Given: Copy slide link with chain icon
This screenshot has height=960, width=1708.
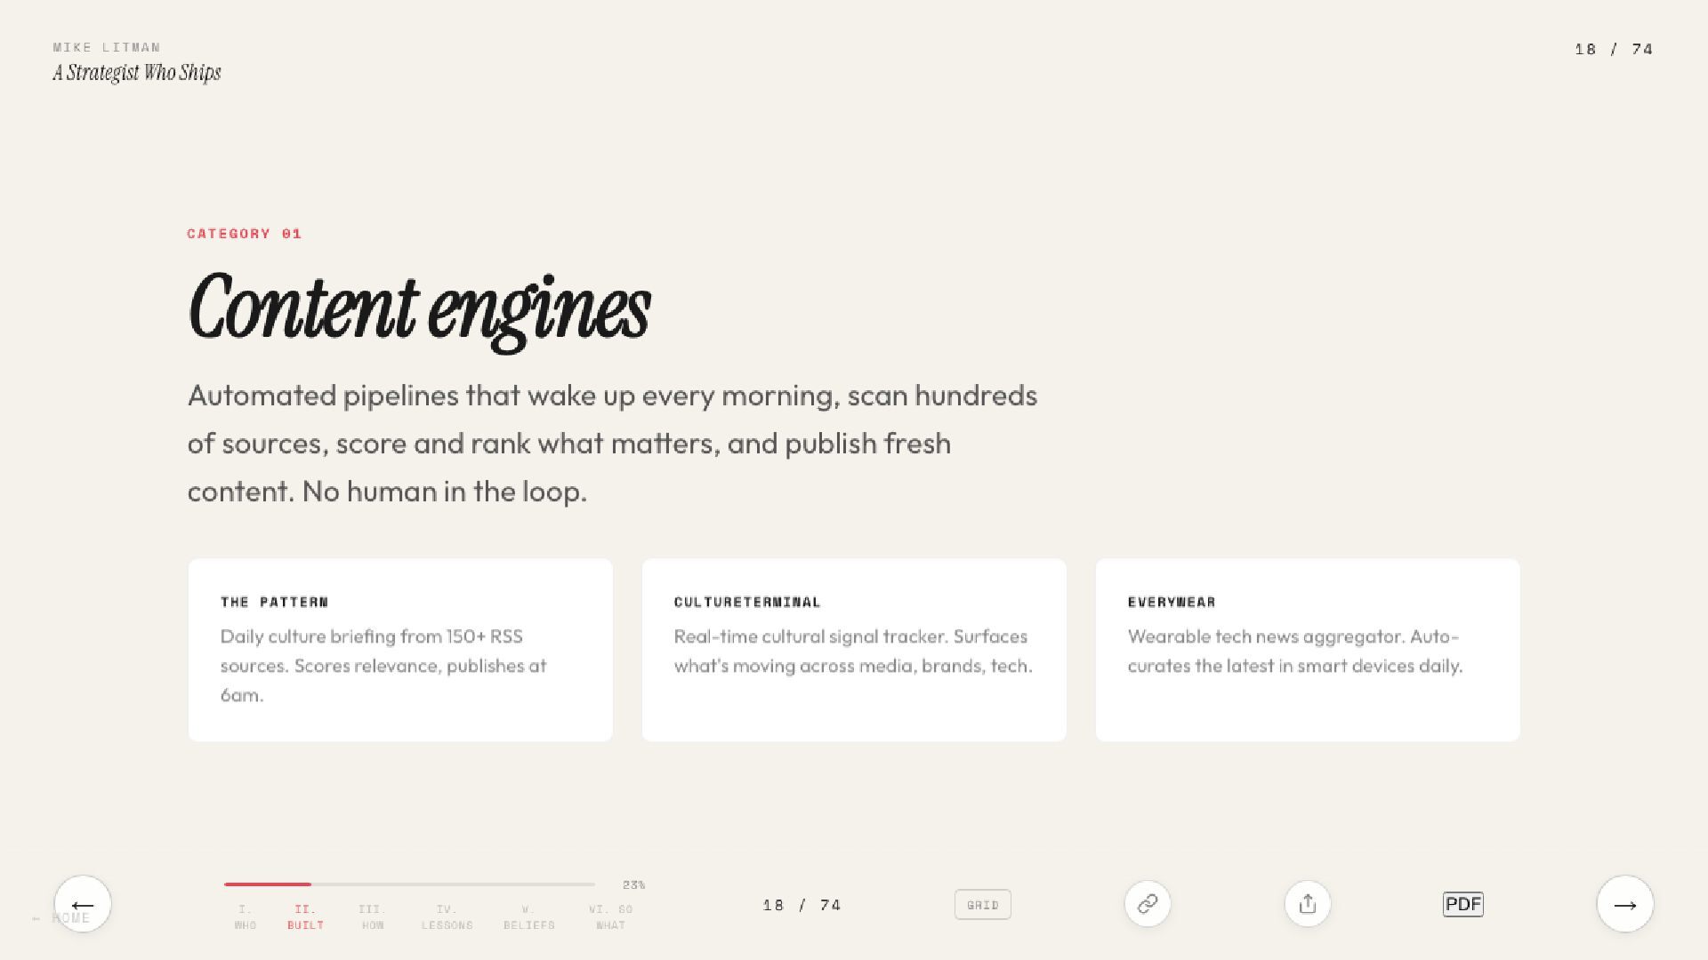Looking at the screenshot, I should coord(1148,904).
